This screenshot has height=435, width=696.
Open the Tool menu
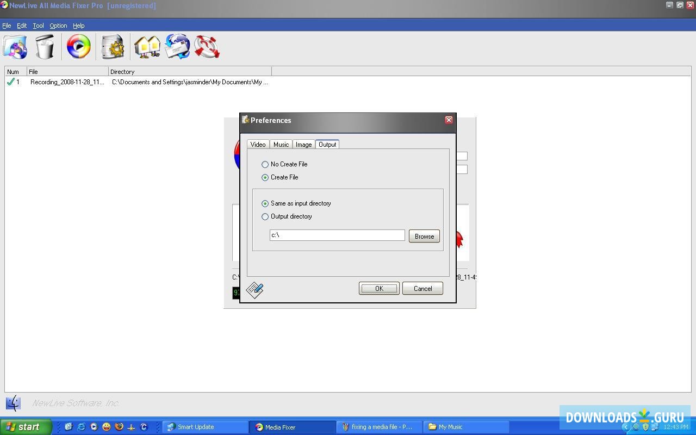[x=38, y=26]
